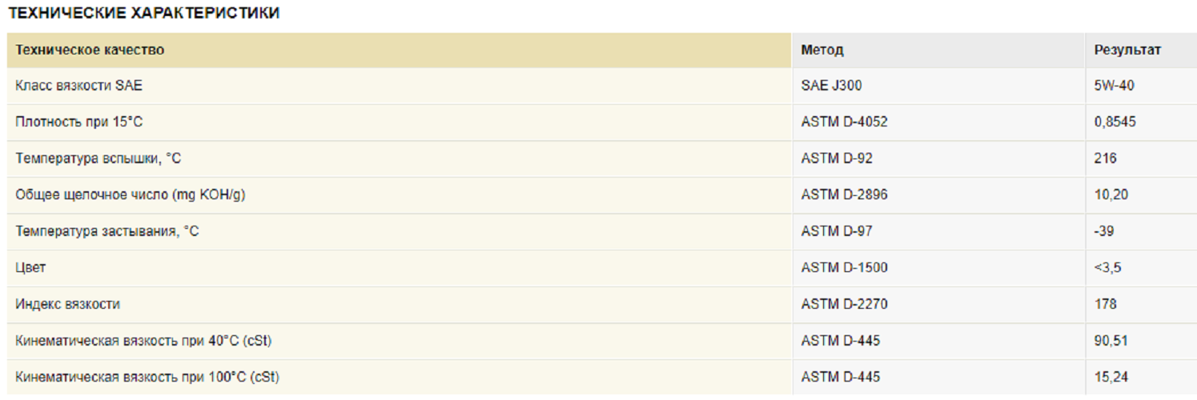This screenshot has width=1197, height=400.
Task: Click the '0,8545' density result
Action: click(x=1115, y=122)
